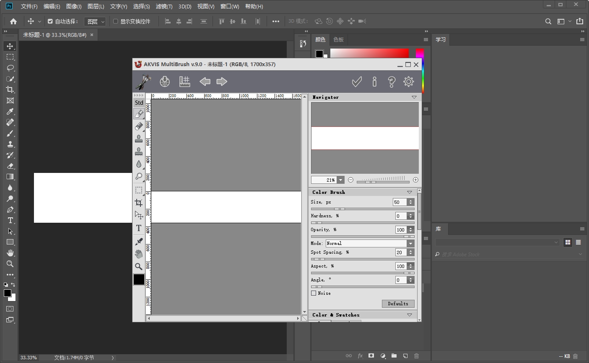
Task: Select the Photoshop Eraser tool
Action: coord(10,166)
